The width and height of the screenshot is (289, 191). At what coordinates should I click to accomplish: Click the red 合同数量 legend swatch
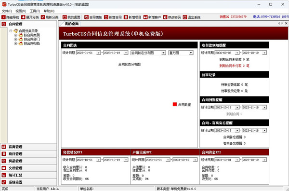(175, 105)
